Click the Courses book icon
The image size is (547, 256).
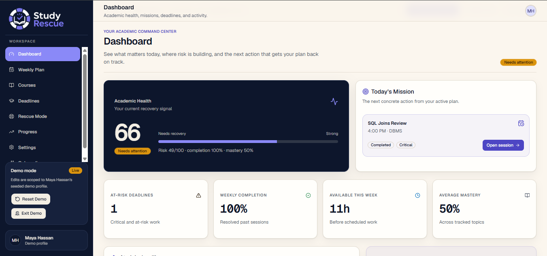click(11, 85)
